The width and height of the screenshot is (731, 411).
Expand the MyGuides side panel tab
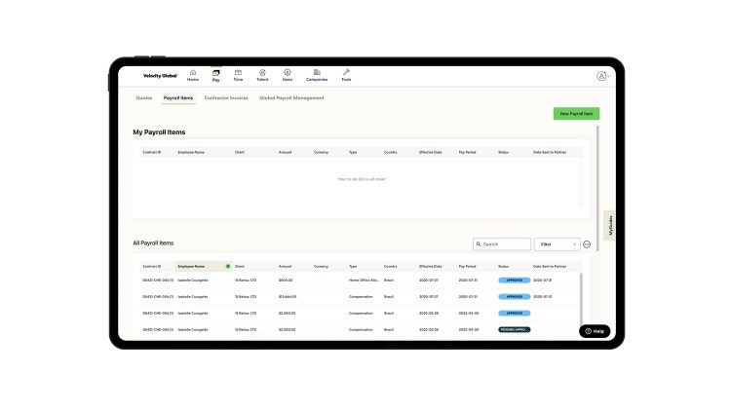pos(611,224)
